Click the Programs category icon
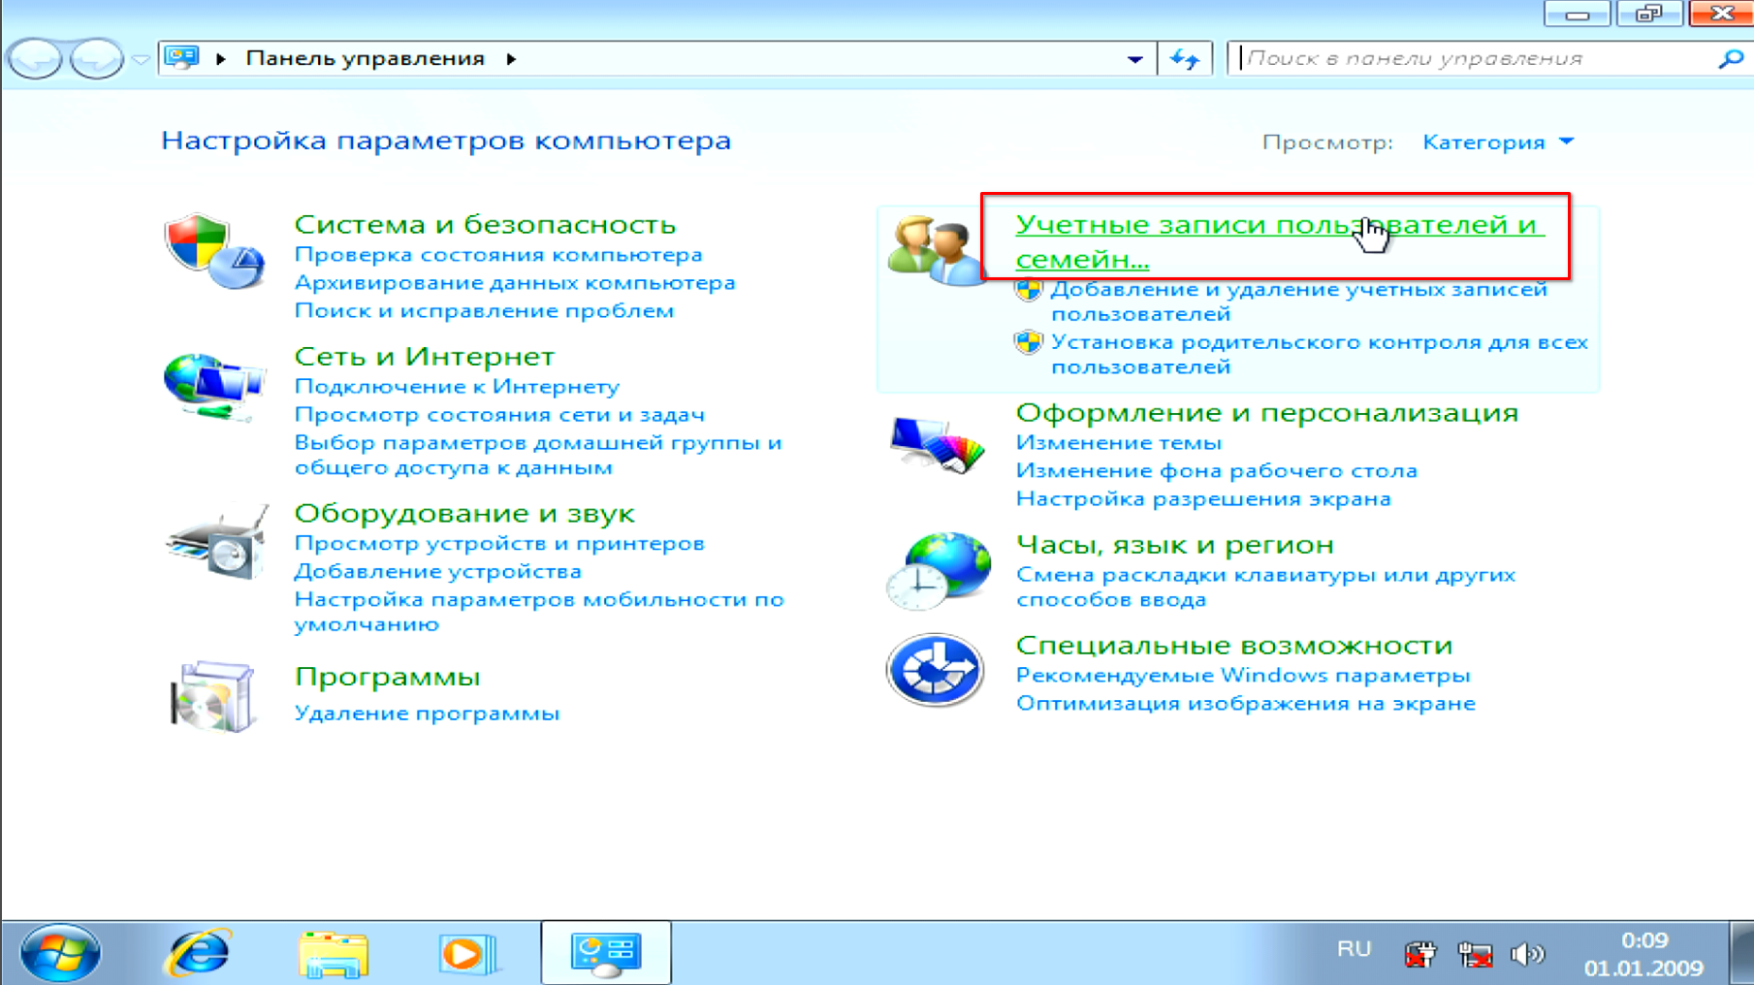This screenshot has height=985, width=1754. (213, 696)
